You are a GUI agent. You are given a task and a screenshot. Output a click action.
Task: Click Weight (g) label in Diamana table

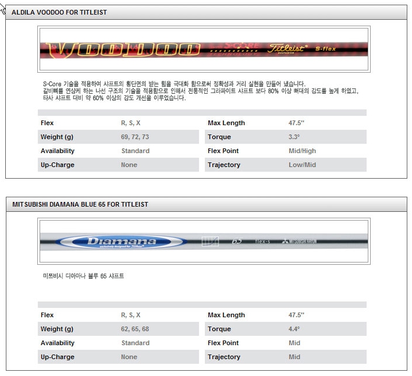[x=57, y=329]
